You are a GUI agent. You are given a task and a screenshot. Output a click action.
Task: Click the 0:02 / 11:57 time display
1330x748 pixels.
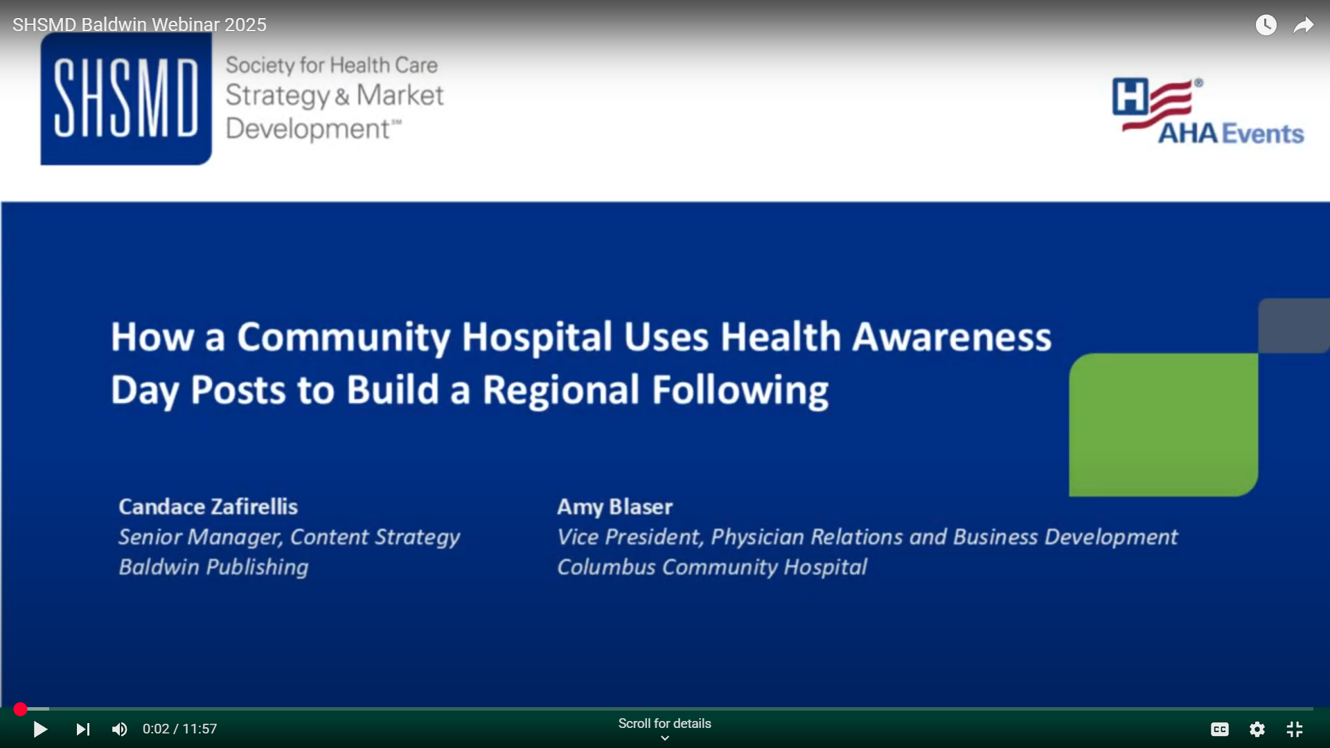pyautogui.click(x=180, y=729)
